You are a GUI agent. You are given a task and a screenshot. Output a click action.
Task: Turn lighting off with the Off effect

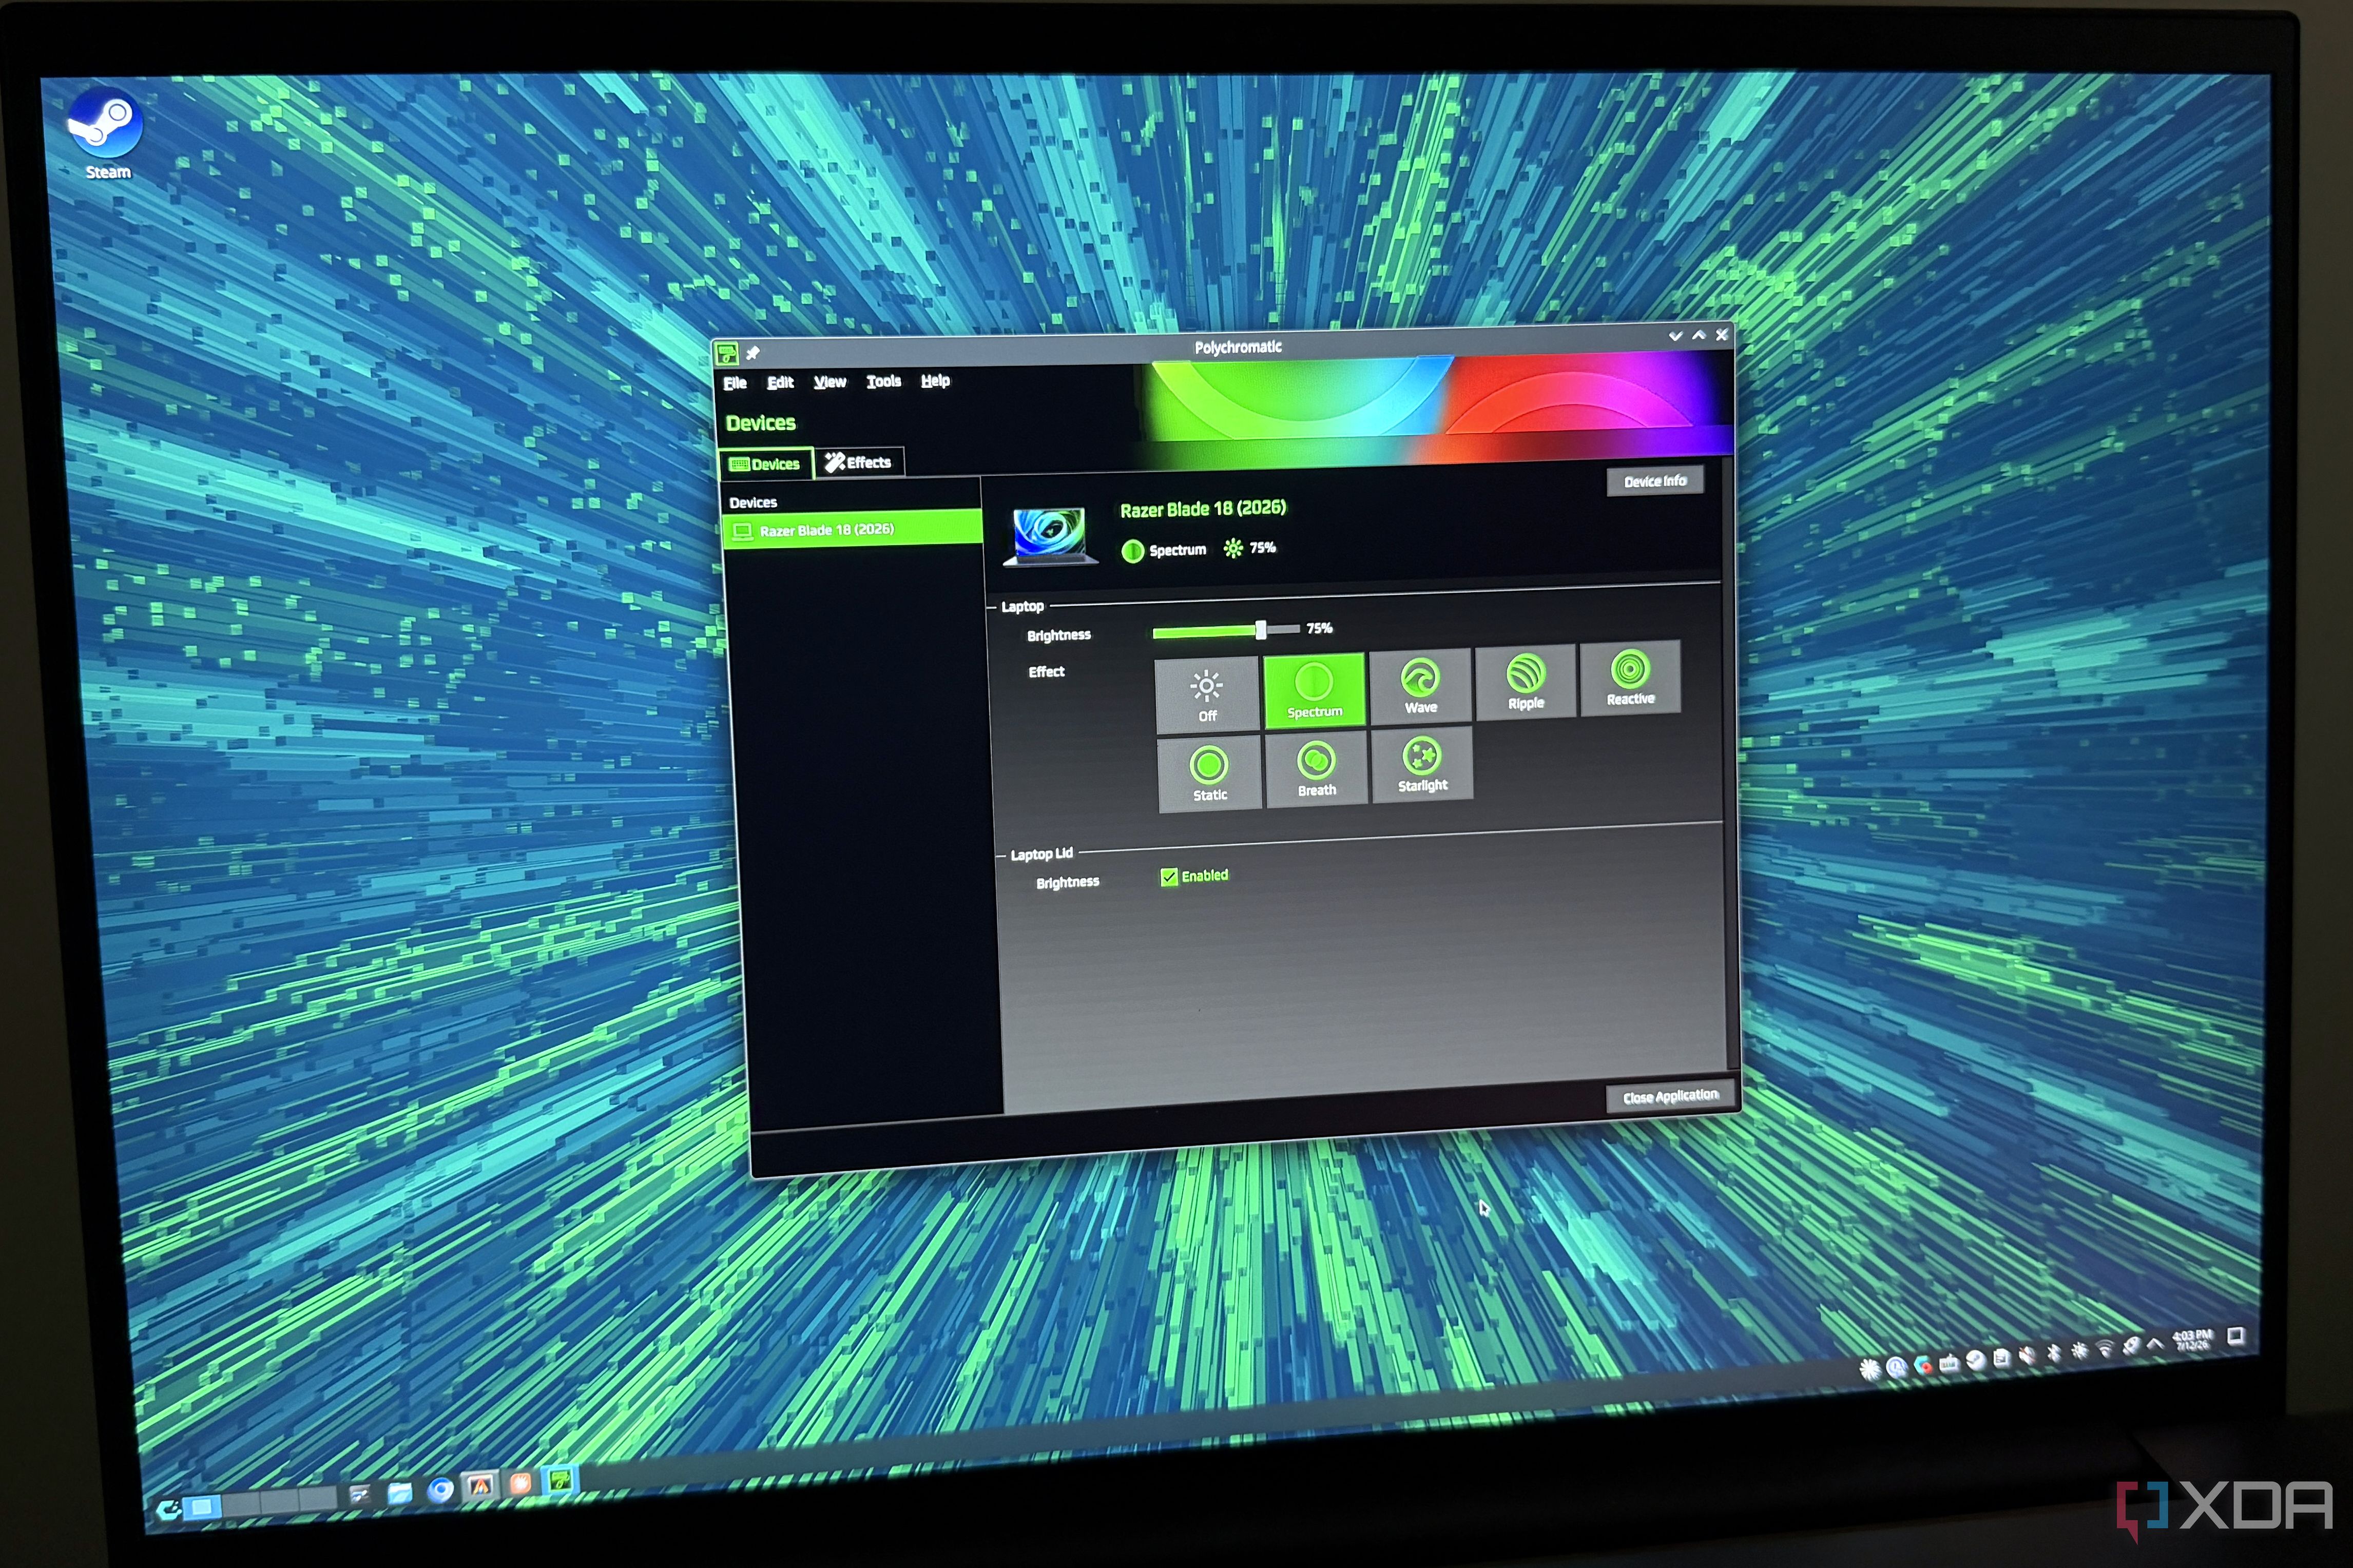pos(1207,696)
